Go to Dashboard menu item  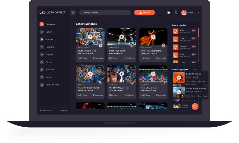coord(50,24)
